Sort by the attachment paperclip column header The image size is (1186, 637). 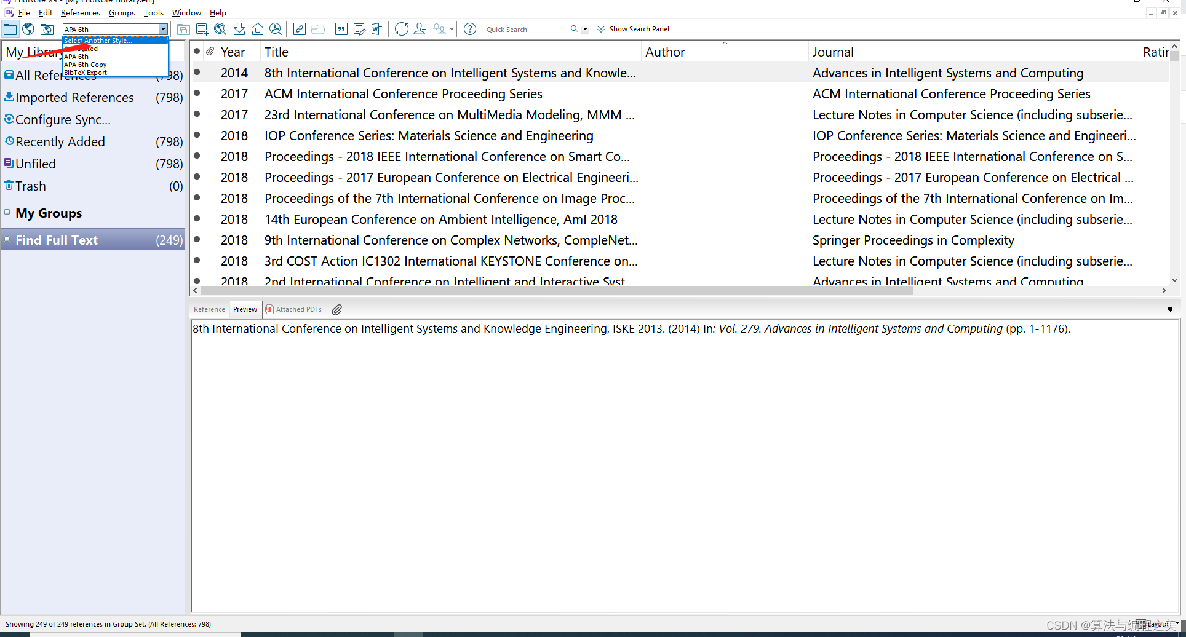point(210,52)
